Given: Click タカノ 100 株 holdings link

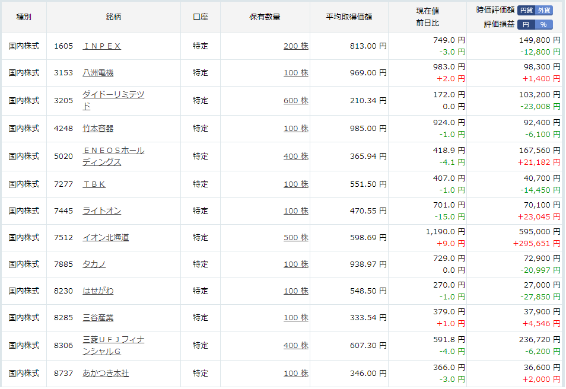Looking at the screenshot, I should pyautogui.click(x=296, y=264).
